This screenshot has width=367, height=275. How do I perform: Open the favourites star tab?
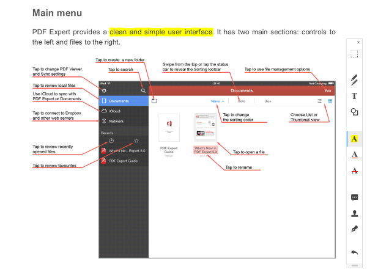click(x=136, y=141)
